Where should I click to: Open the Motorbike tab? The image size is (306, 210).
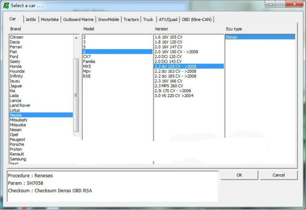click(50, 19)
